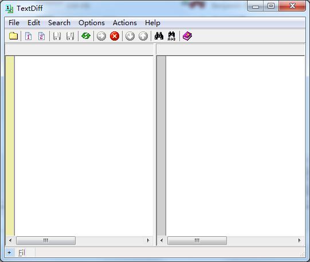
Task: Click the yellow left pane gutter
Action: [x=10, y=146]
